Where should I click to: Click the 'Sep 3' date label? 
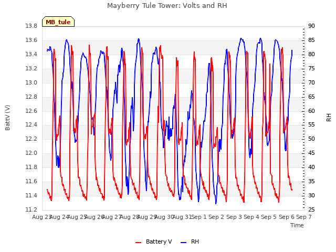tap(234, 217)
